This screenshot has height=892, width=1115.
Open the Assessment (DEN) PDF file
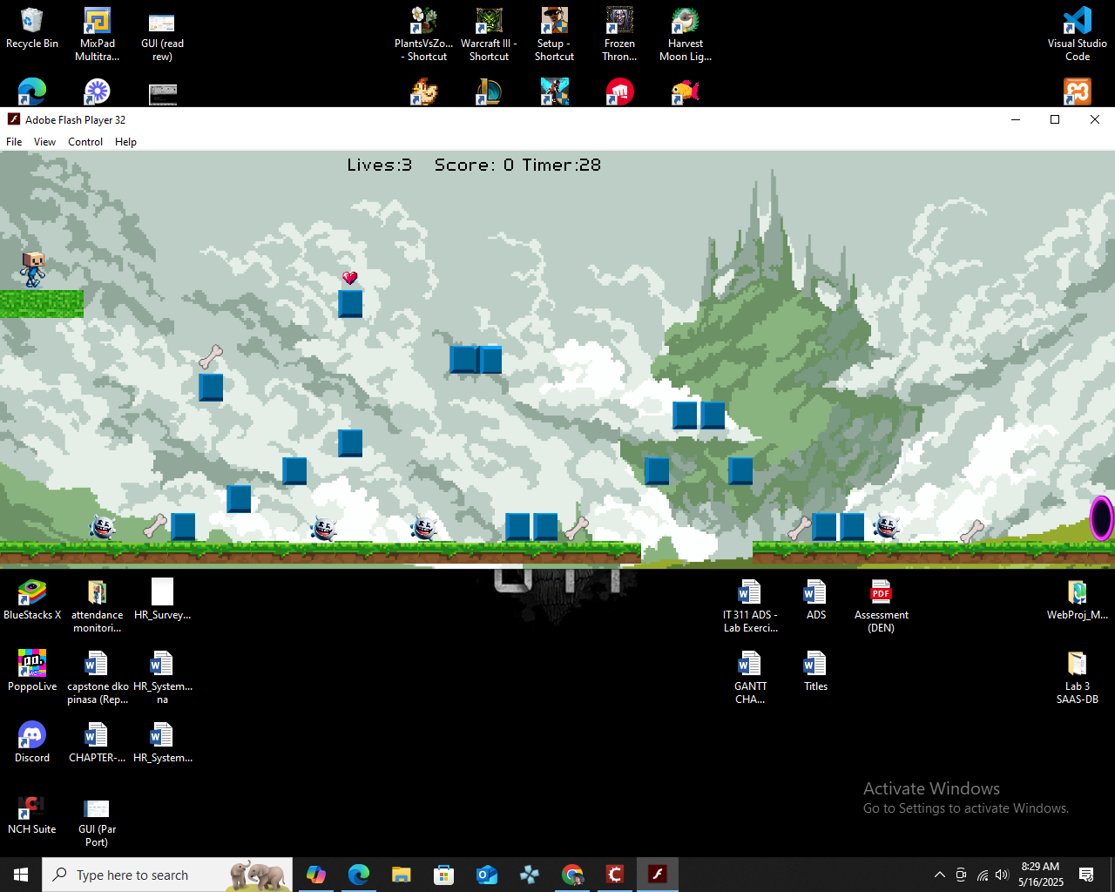point(881,606)
